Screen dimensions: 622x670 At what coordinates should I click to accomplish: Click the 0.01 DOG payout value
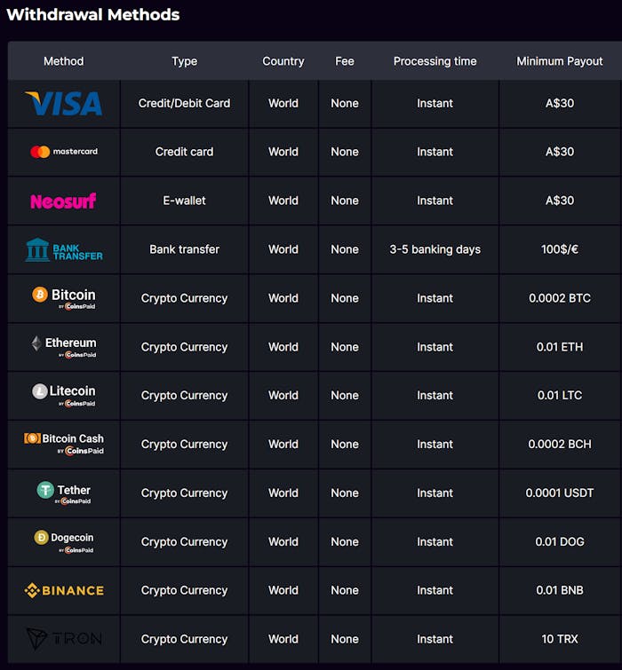[x=560, y=542]
